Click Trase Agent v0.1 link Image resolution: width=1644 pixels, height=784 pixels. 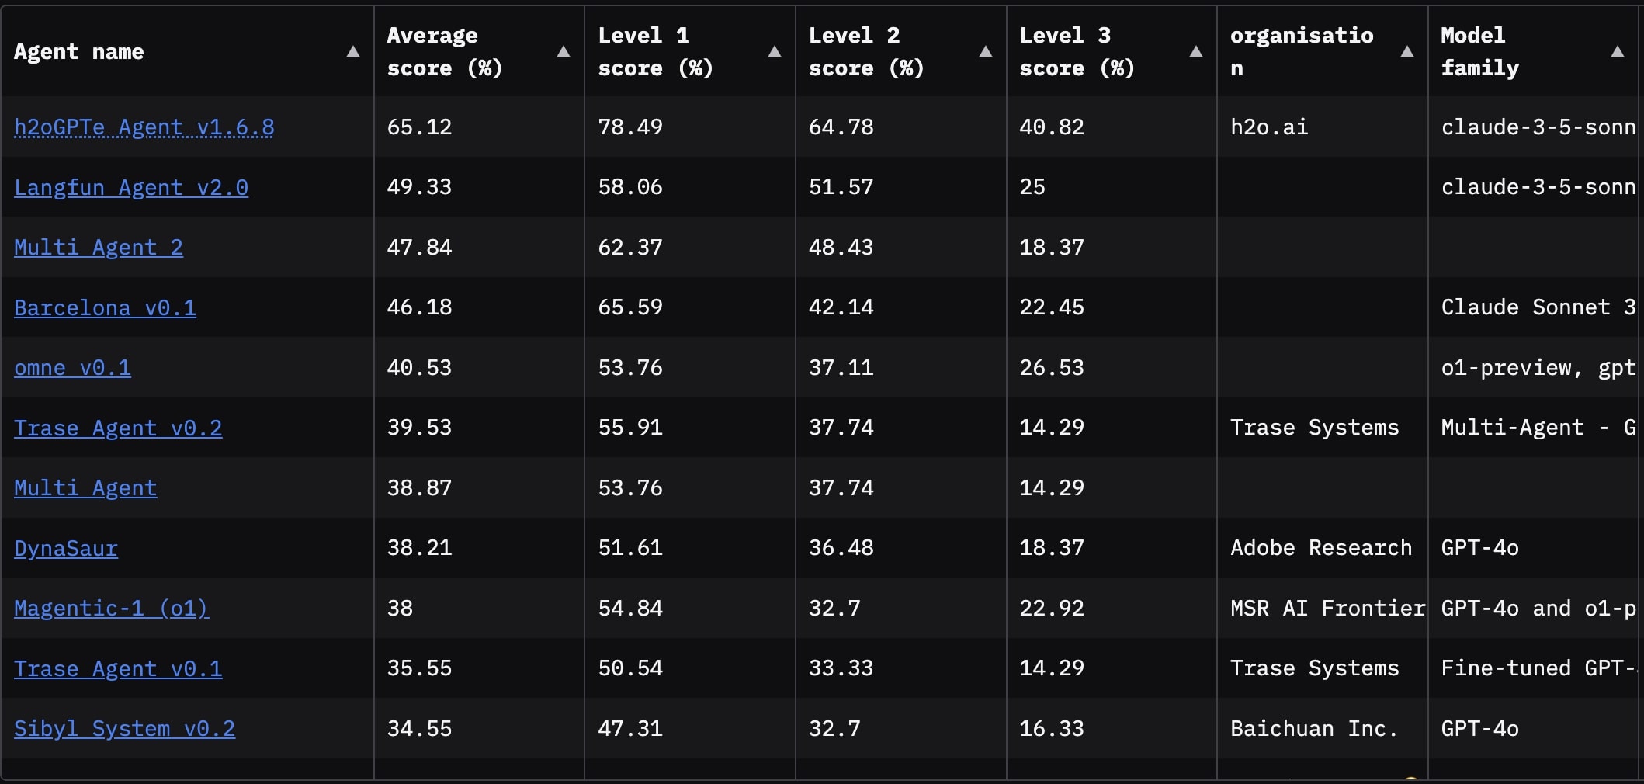[118, 669]
